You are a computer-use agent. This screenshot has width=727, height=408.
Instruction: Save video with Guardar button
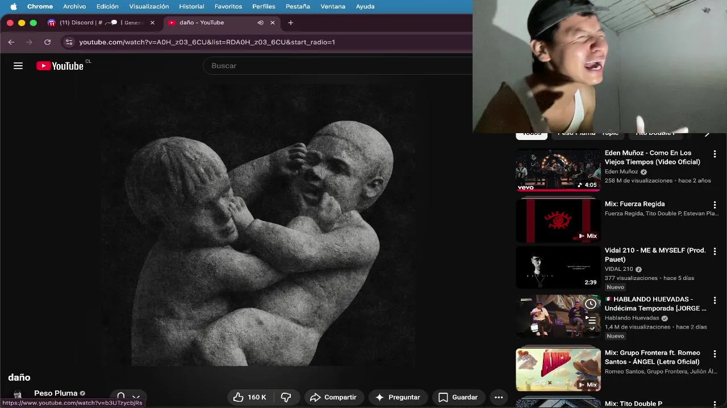pyautogui.click(x=458, y=397)
